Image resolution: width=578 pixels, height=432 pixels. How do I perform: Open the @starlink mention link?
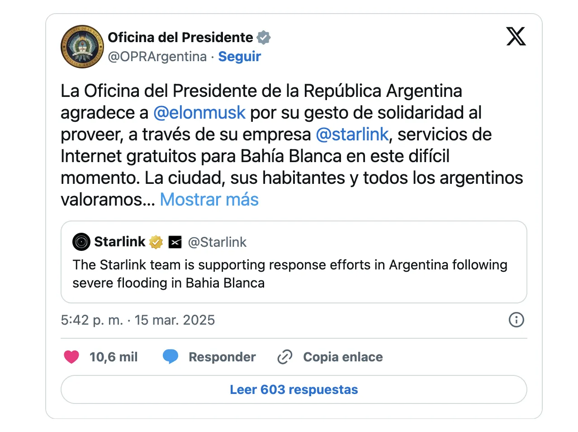[x=352, y=134]
